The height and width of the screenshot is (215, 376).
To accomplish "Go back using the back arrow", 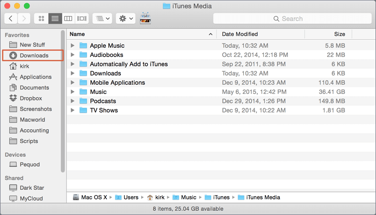I will click(x=11, y=19).
